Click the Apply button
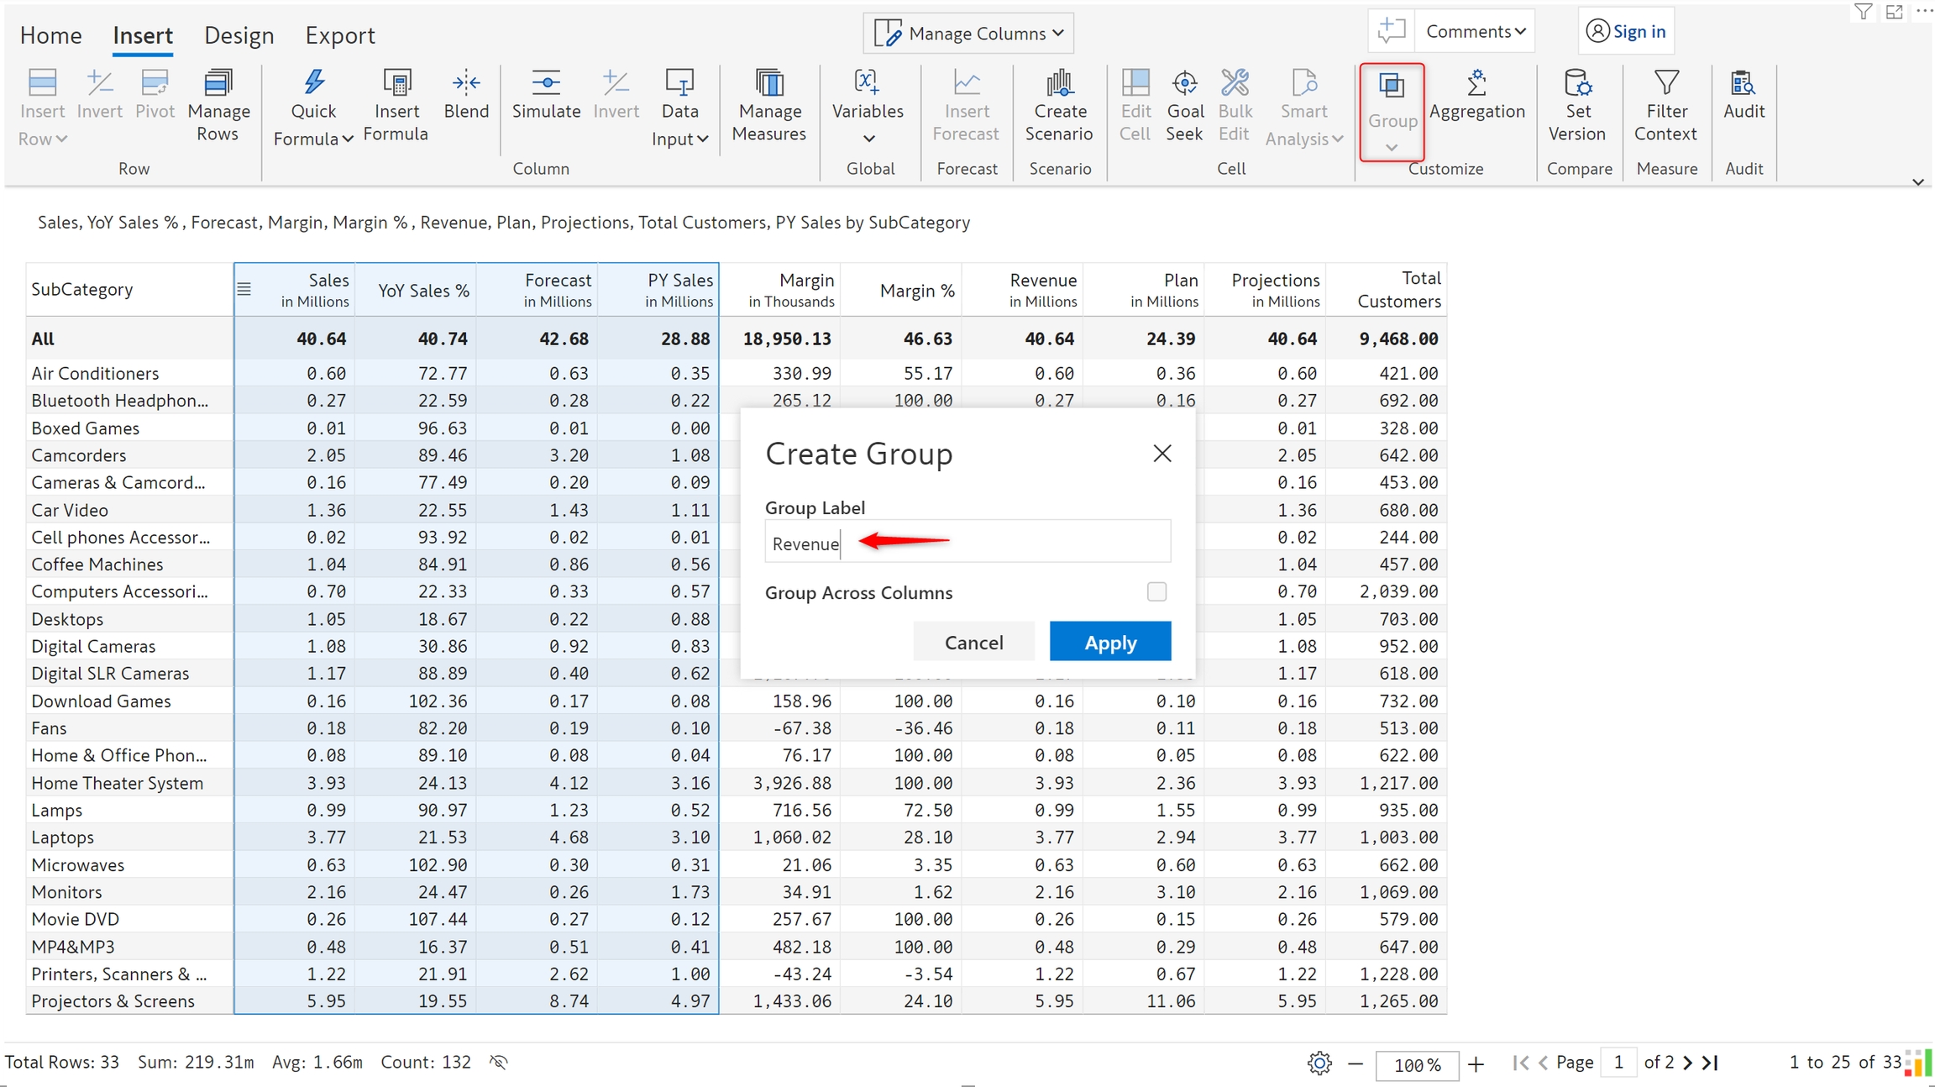 click(x=1109, y=642)
